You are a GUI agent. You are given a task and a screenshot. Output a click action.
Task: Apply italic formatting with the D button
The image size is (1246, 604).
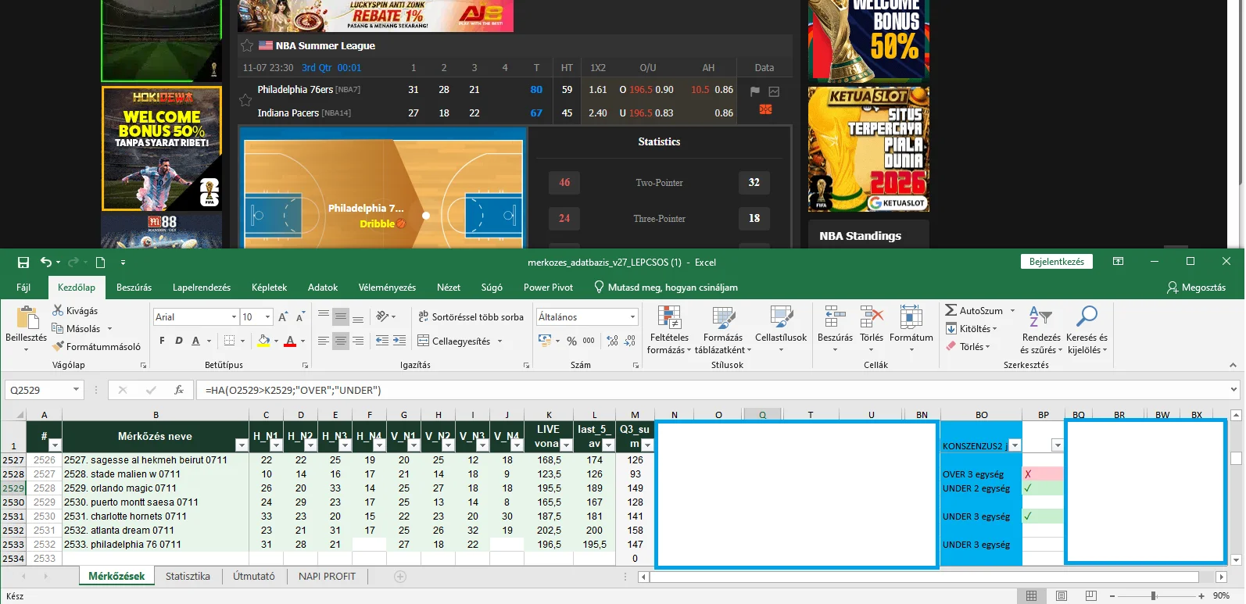[179, 341]
